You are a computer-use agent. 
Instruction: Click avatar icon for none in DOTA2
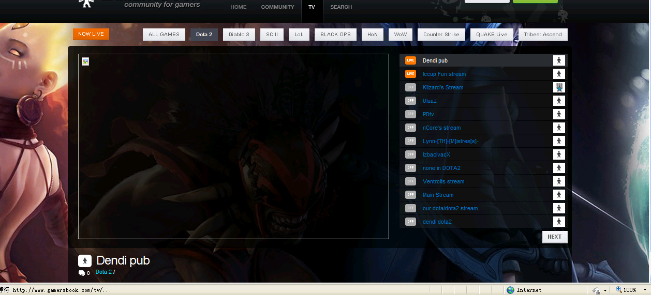pyautogui.click(x=559, y=168)
